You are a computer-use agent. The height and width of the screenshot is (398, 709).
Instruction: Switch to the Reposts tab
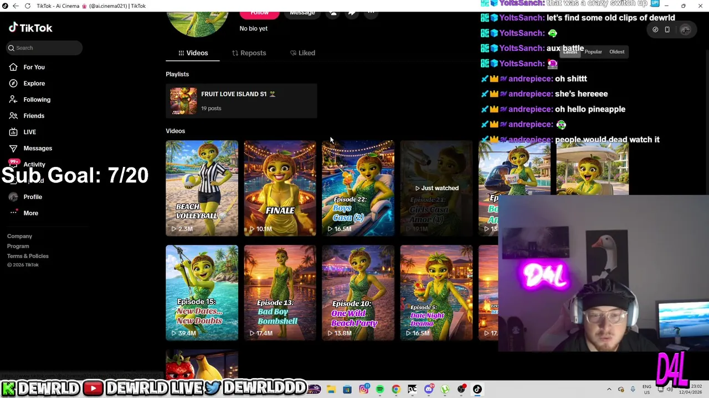[249, 53]
